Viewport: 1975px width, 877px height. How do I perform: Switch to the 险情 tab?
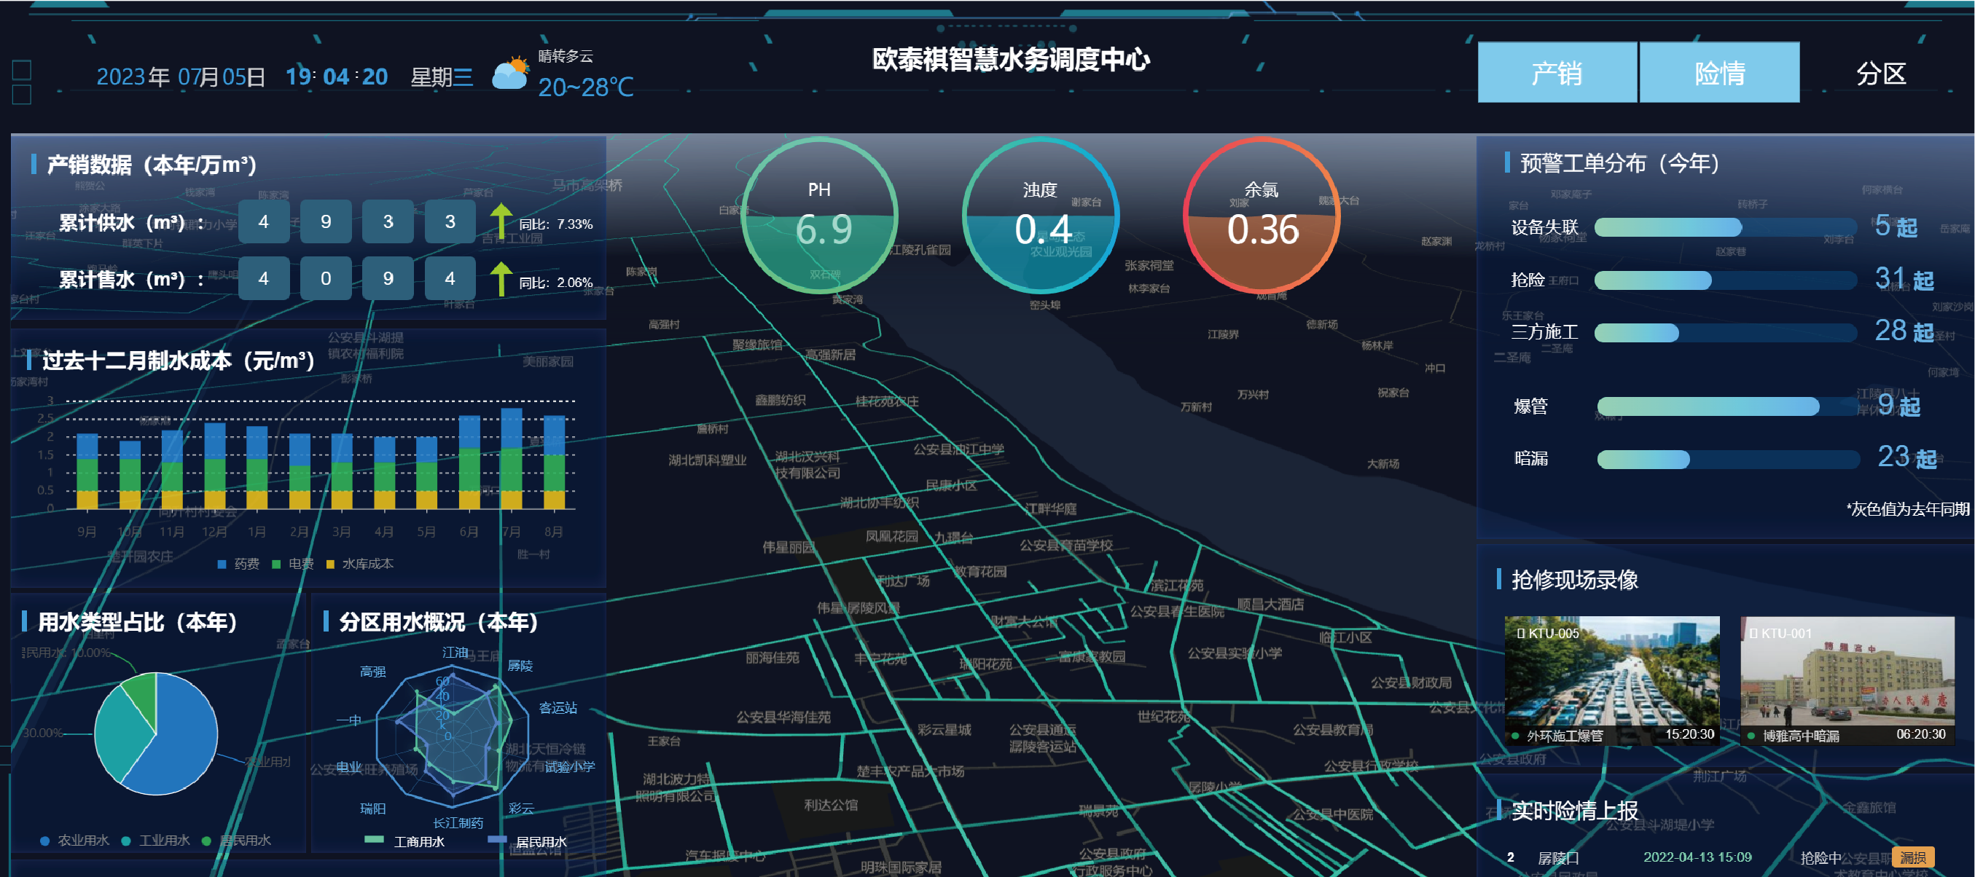point(1719,73)
